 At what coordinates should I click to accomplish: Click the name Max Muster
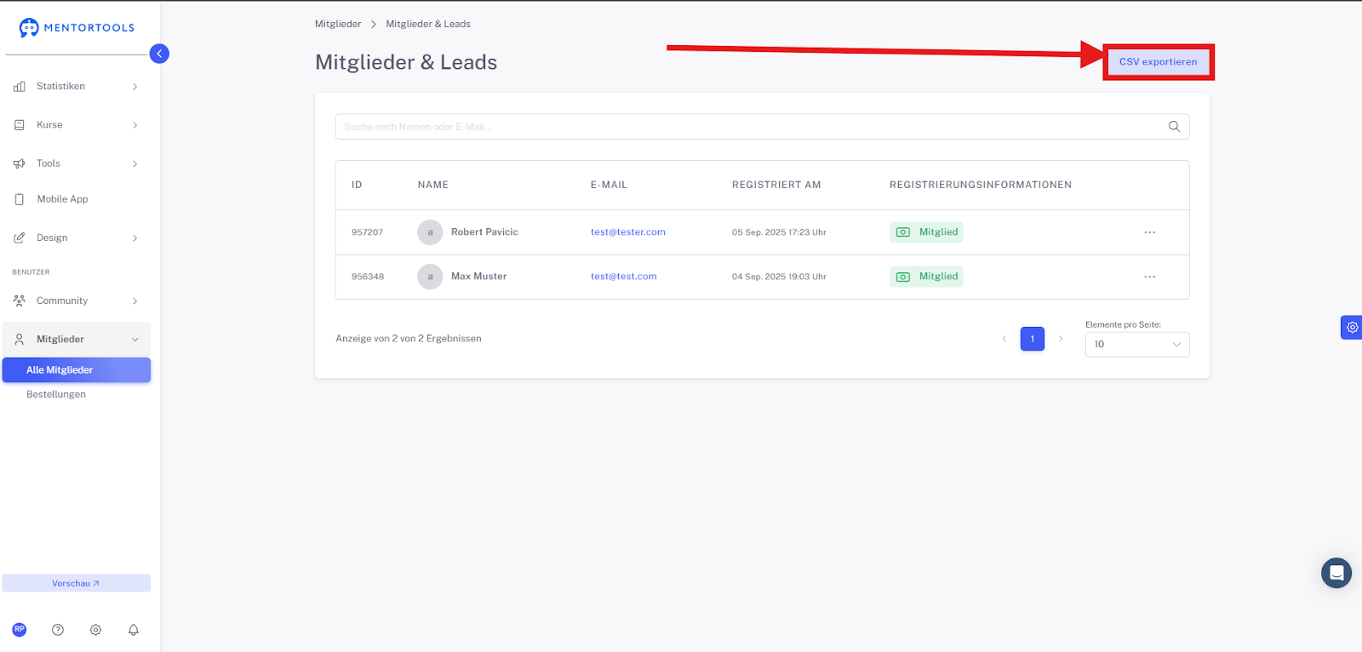click(x=478, y=277)
